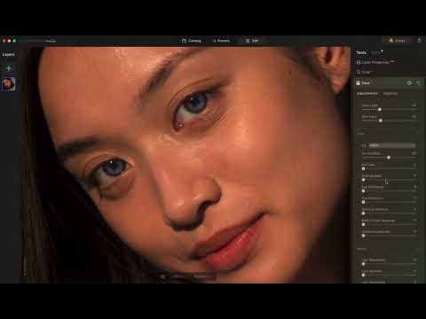Switch to Masking sub-tab
This screenshot has width=426, height=319.
[x=390, y=94]
